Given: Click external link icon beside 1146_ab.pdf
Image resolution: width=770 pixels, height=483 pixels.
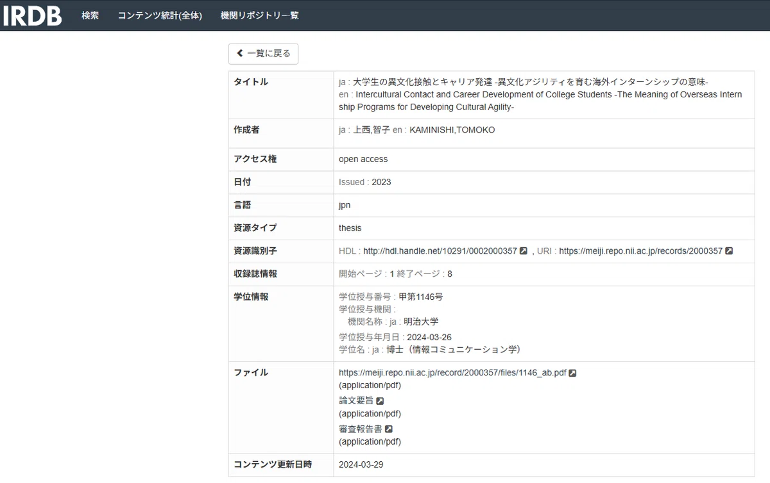Looking at the screenshot, I should [x=572, y=373].
